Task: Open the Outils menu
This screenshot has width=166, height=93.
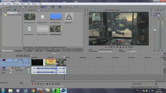Action: 28,4
